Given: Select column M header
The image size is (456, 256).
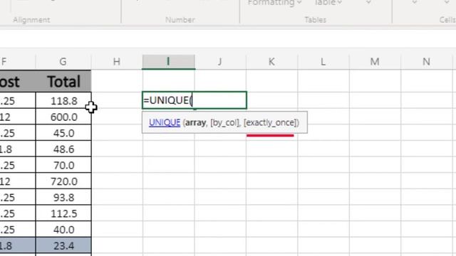Looking at the screenshot, I should click(x=375, y=62).
